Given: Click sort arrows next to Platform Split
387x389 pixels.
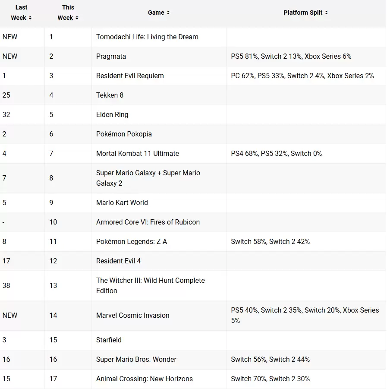Looking at the screenshot, I should (326, 13).
